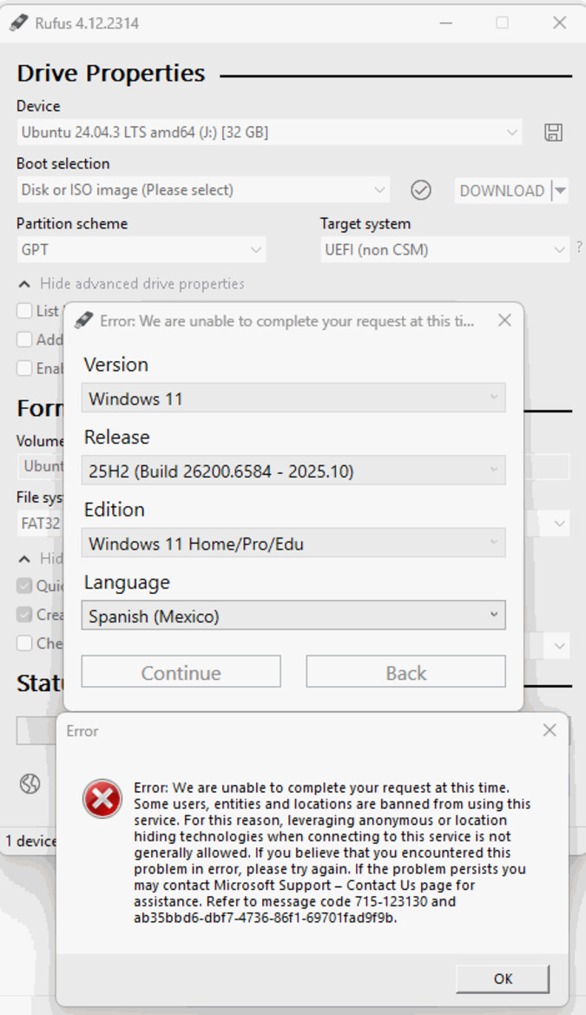Viewport: 586px width, 1015px height.
Task: Click the DOWNLOAD button
Action: click(502, 191)
